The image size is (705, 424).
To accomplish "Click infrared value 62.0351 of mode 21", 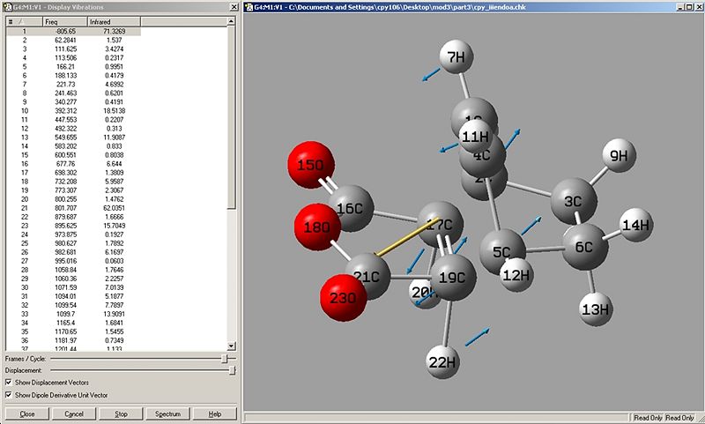I will [x=115, y=208].
